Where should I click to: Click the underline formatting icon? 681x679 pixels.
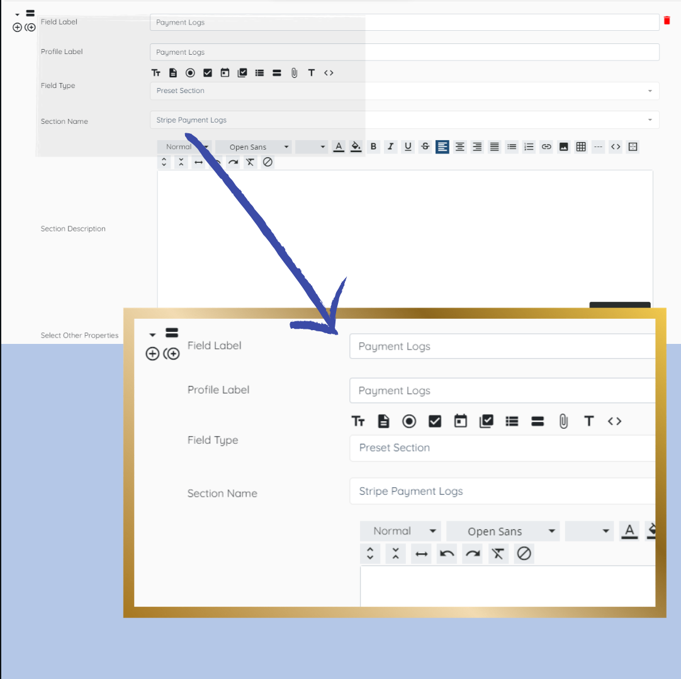click(408, 146)
